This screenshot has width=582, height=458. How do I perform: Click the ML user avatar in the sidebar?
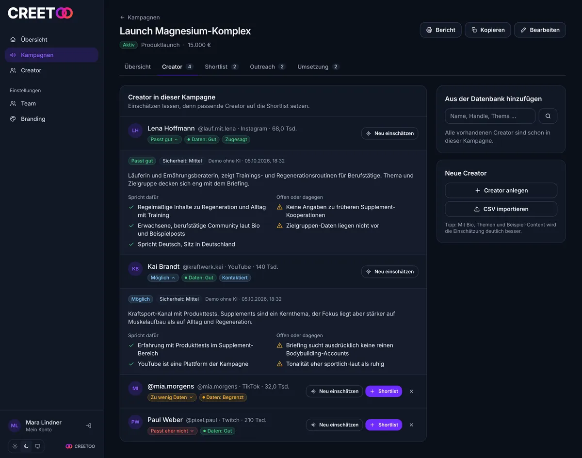pyautogui.click(x=15, y=425)
